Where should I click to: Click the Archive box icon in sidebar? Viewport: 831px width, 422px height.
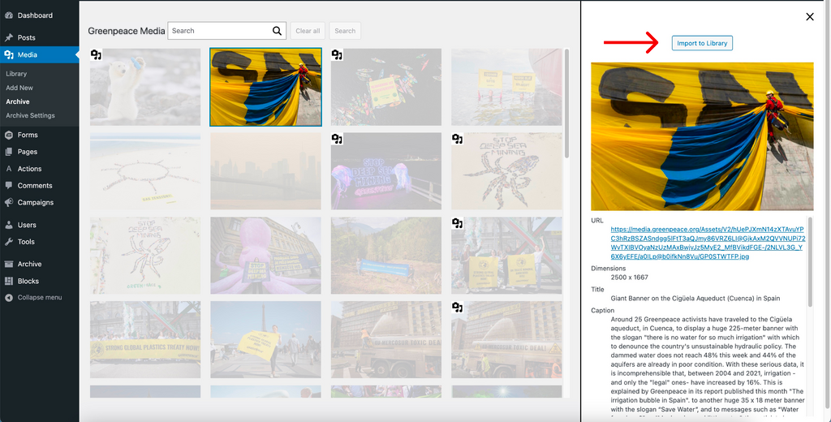pyautogui.click(x=9, y=264)
